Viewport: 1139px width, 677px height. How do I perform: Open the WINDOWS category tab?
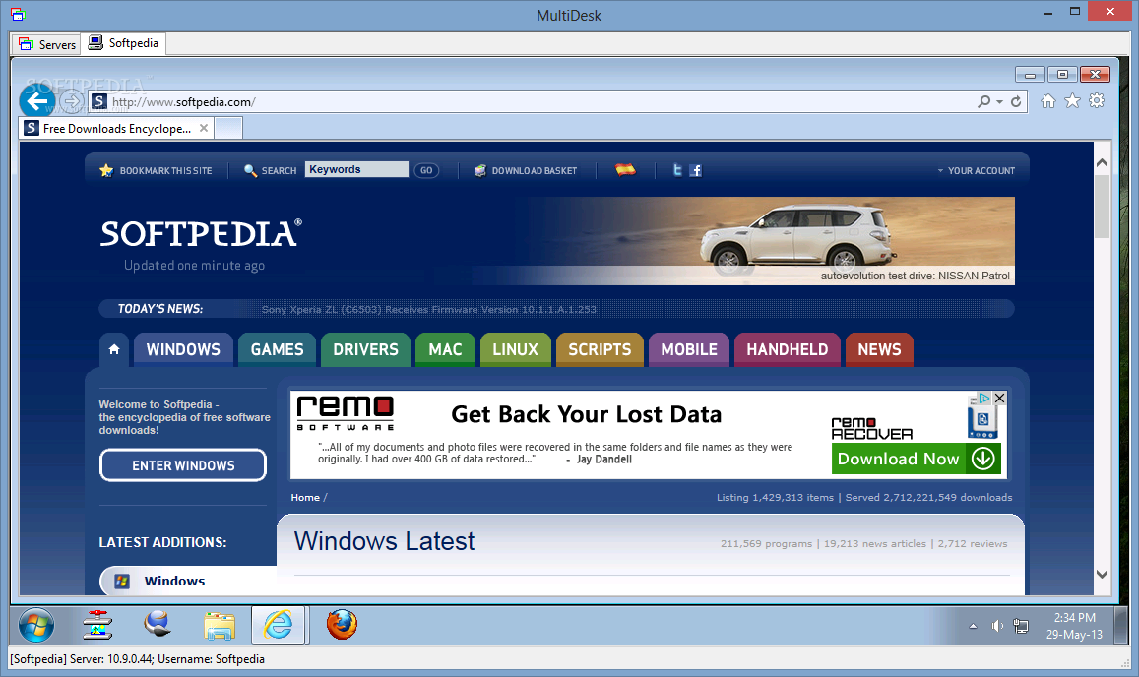183,349
